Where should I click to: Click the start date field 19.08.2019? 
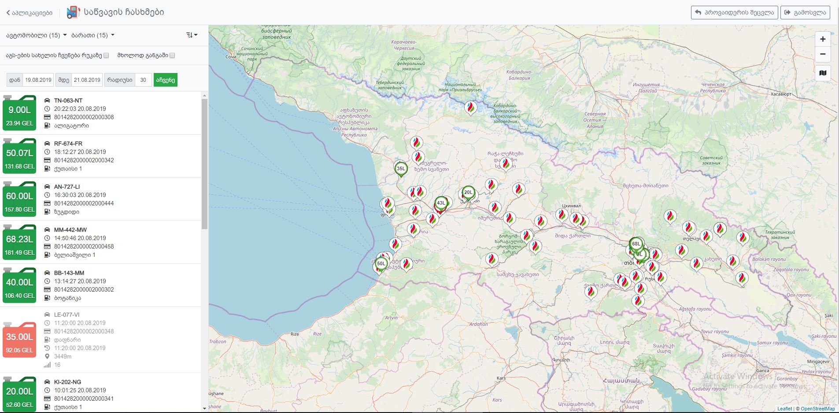coord(38,80)
